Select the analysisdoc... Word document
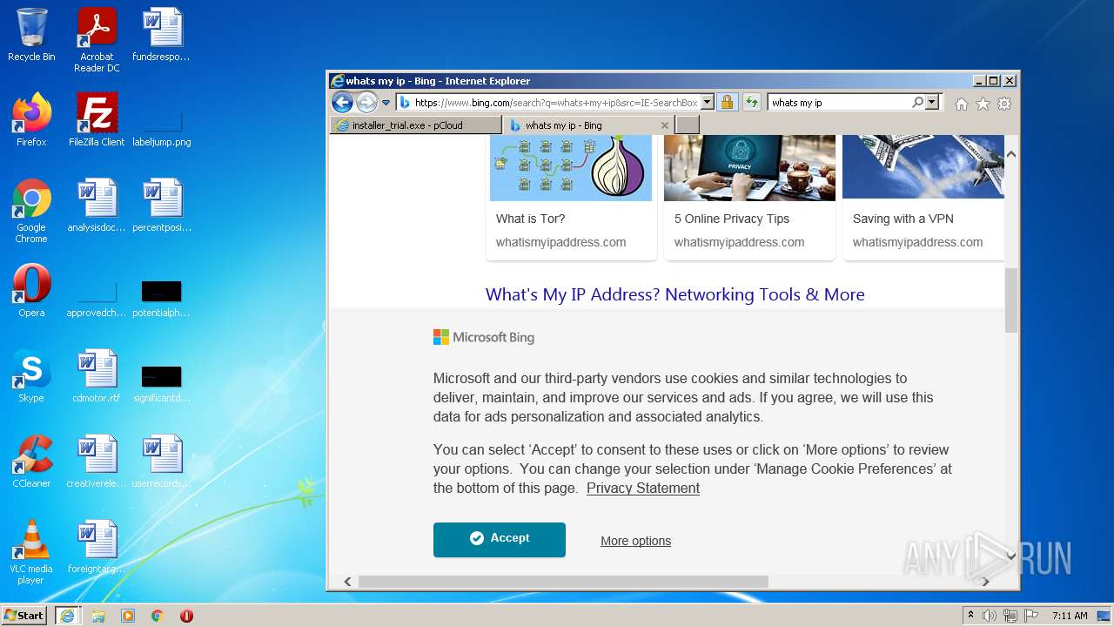Screen dimensions: 1114x627 coord(97,206)
